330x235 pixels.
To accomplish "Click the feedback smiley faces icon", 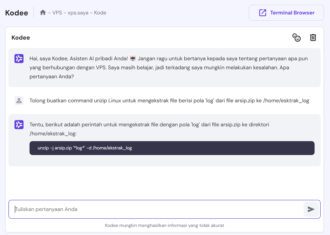I will pos(296,38).
